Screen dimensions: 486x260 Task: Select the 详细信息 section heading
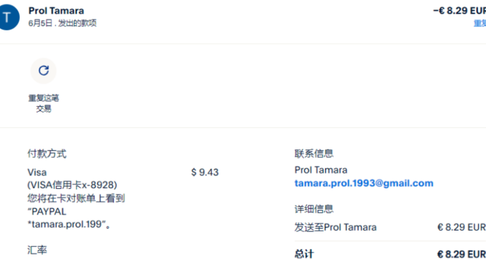(314, 209)
